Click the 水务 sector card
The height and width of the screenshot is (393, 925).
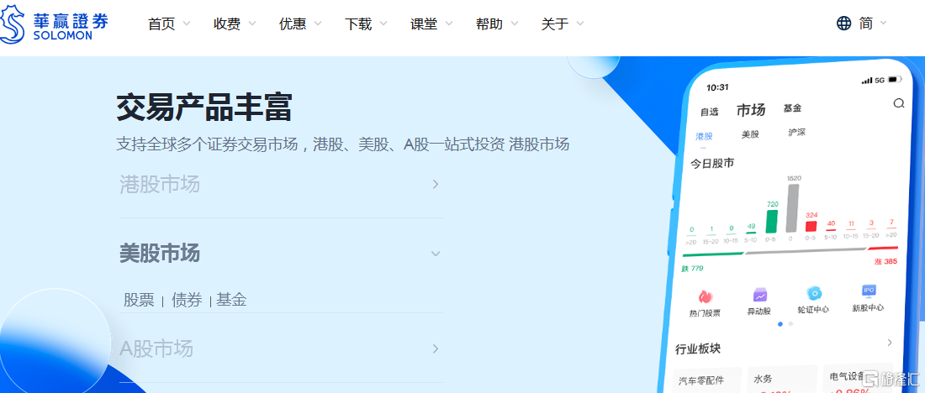pos(783,378)
